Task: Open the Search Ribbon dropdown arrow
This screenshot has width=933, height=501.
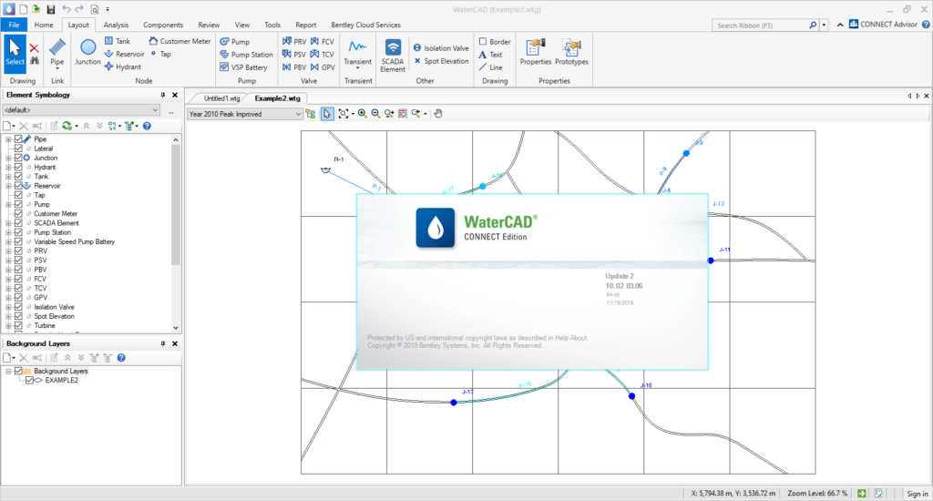Action: click(824, 25)
